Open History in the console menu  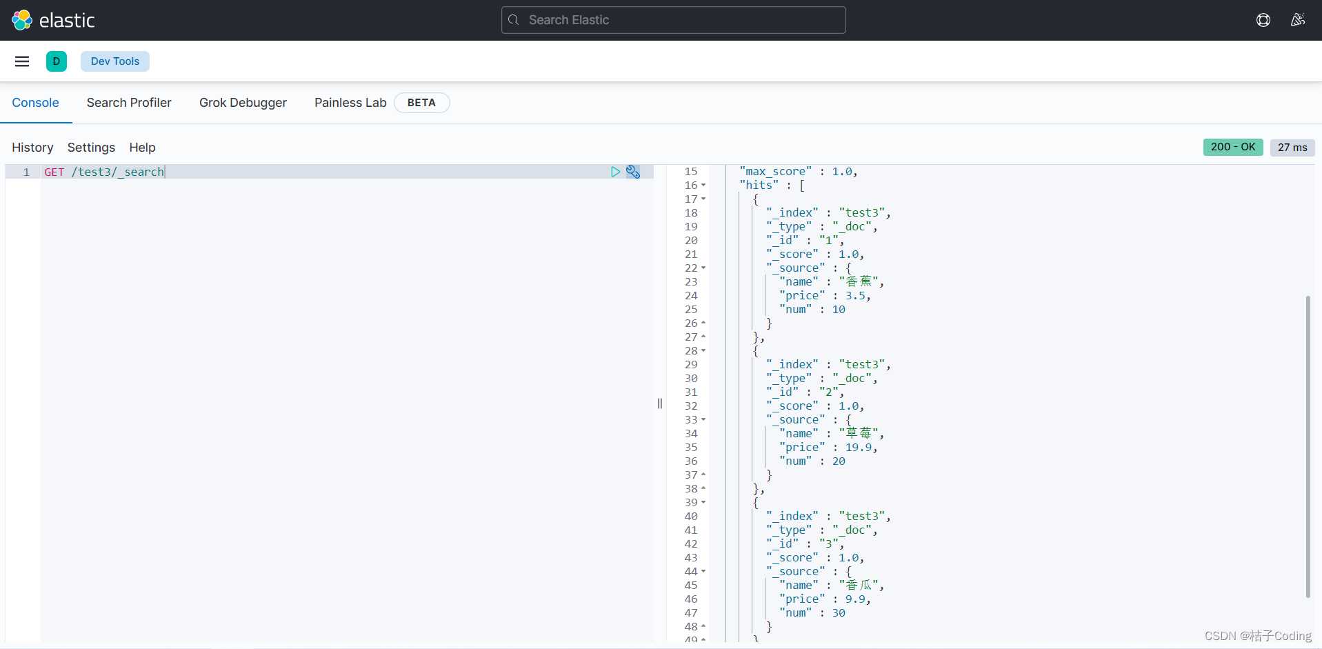[32, 148]
